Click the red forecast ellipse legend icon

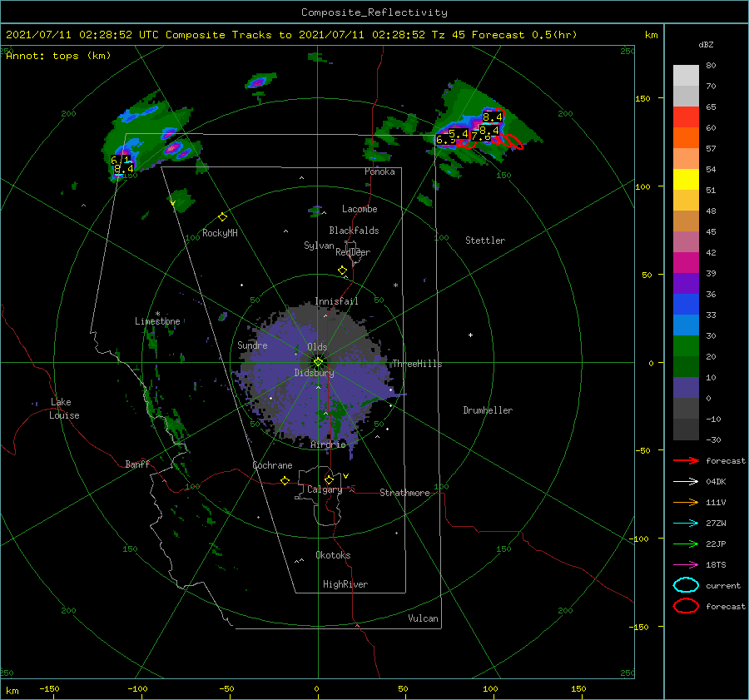(x=686, y=606)
